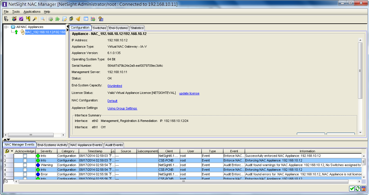This screenshot has height=195, width=369.
Task: Click the green checkmark acknowledge icon
Action: (x=352, y=189)
